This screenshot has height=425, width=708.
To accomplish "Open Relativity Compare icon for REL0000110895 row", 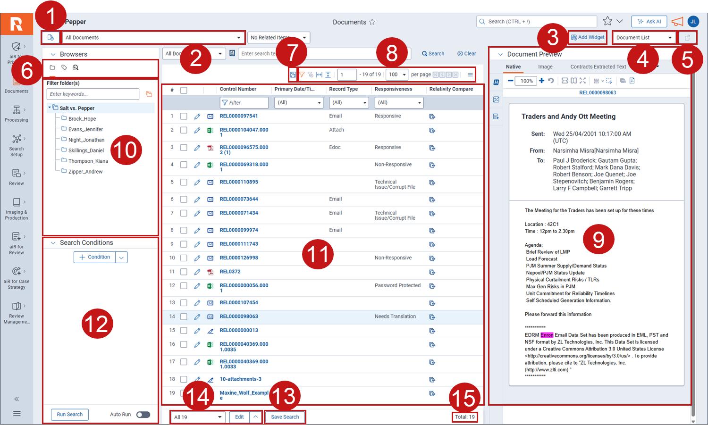I will (x=432, y=183).
